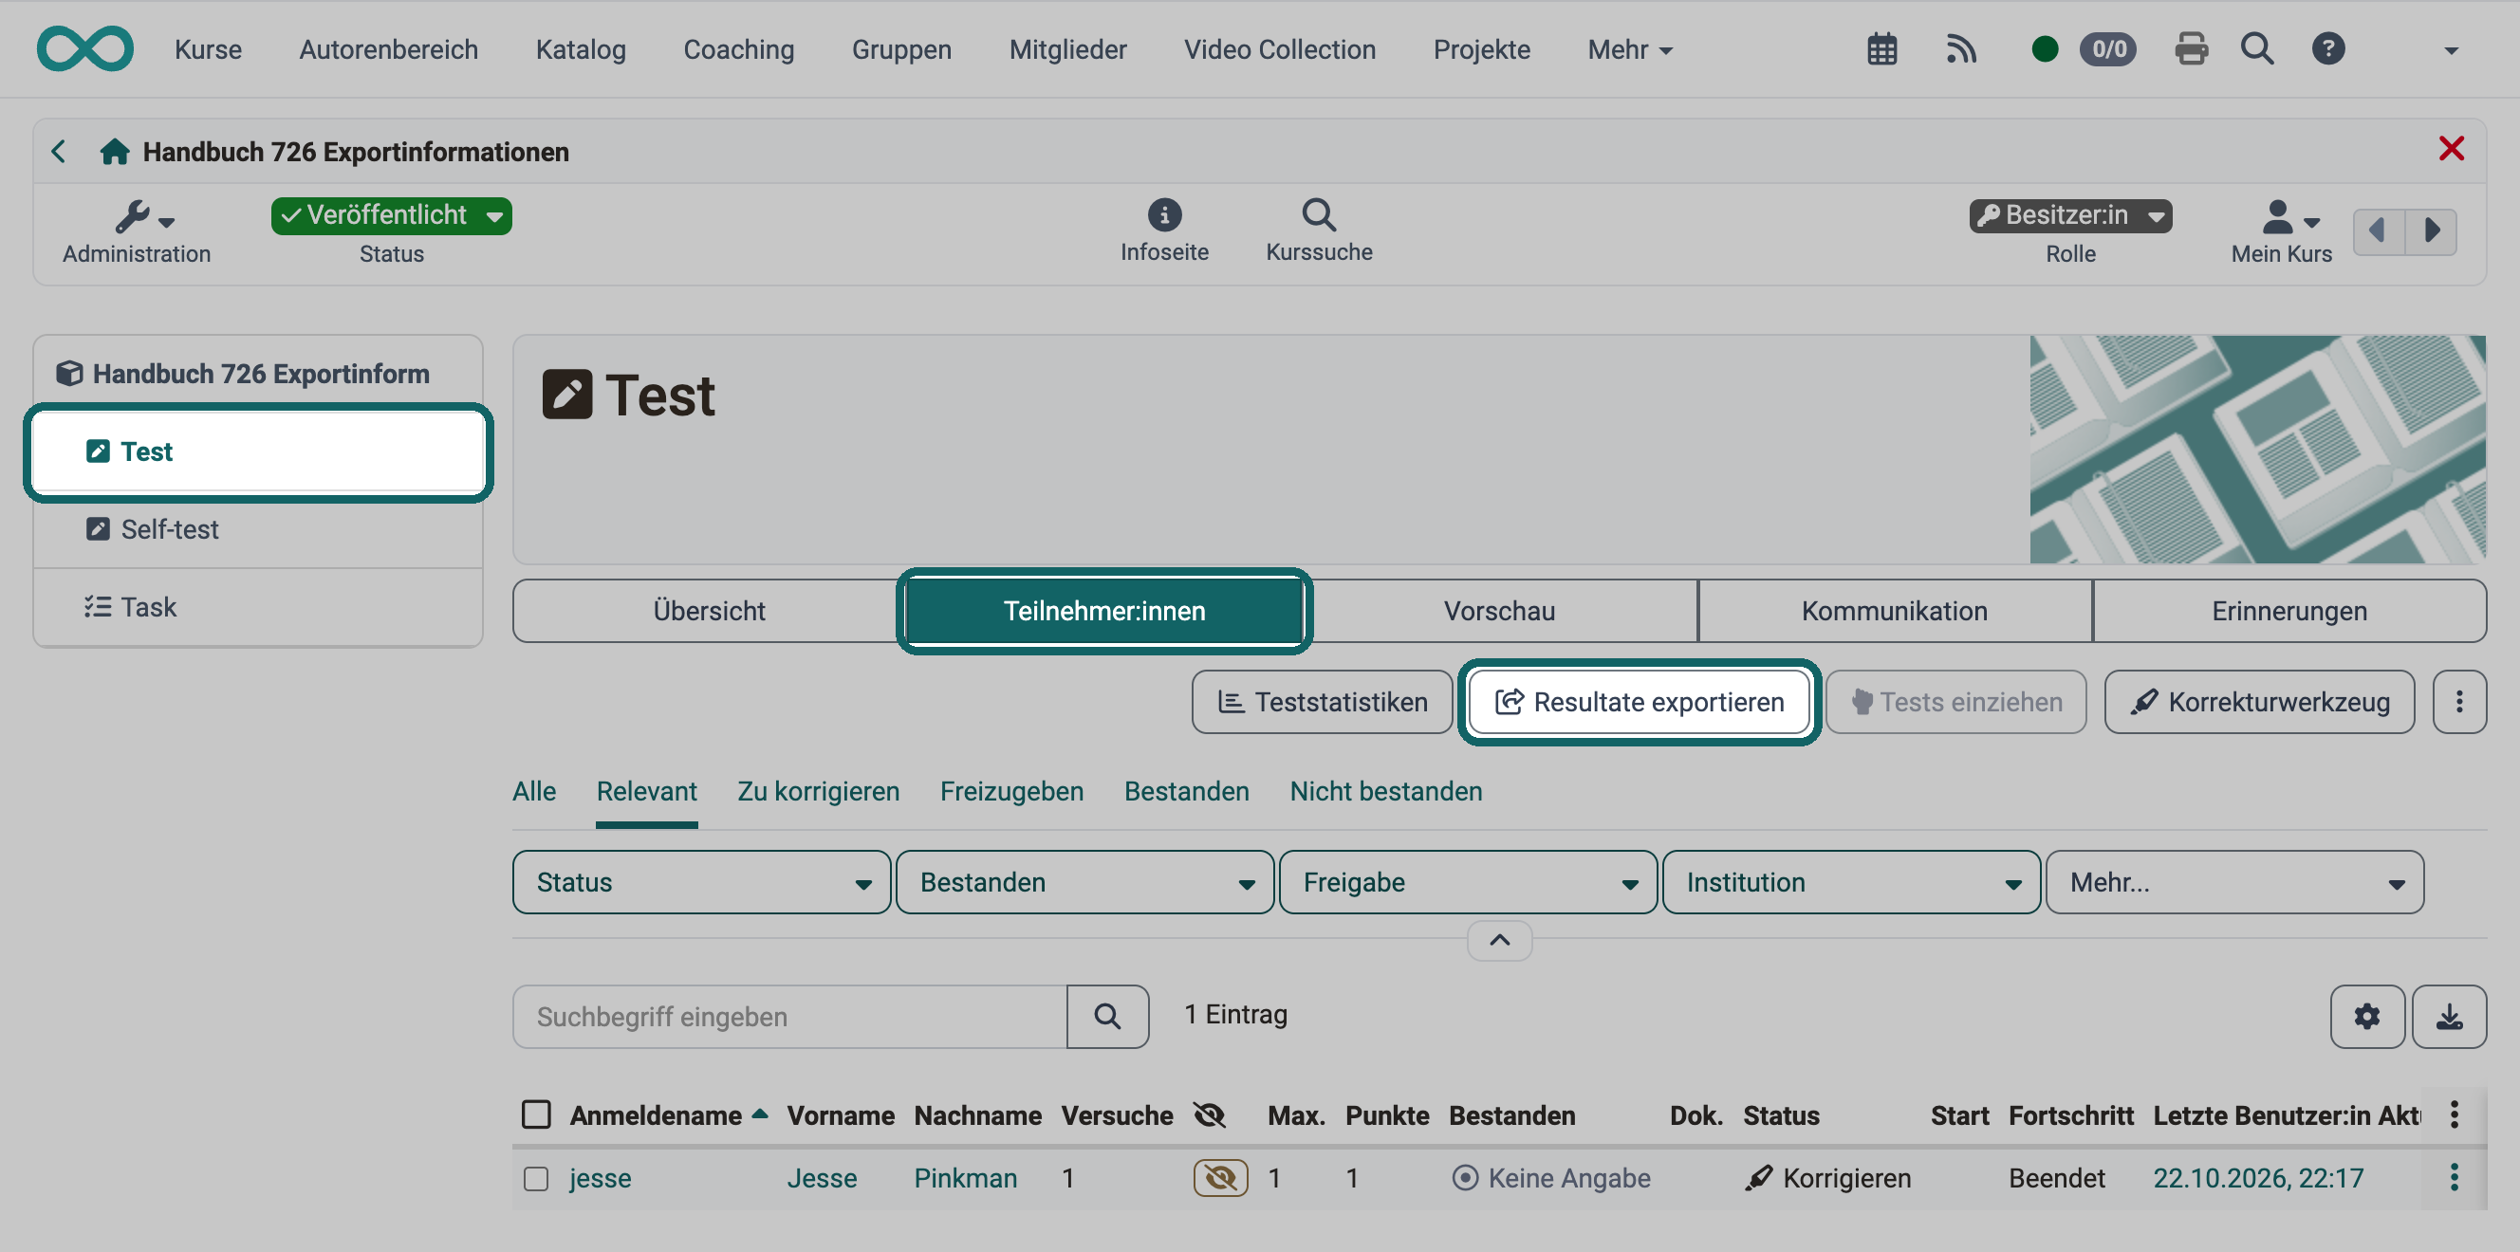Image resolution: width=2520 pixels, height=1252 pixels.
Task: Download the table with the download icon
Action: 2449,1016
